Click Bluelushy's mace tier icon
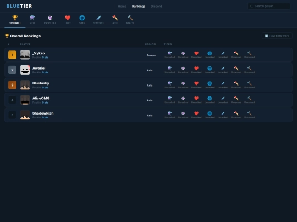The image size is (297, 222). point(250,83)
